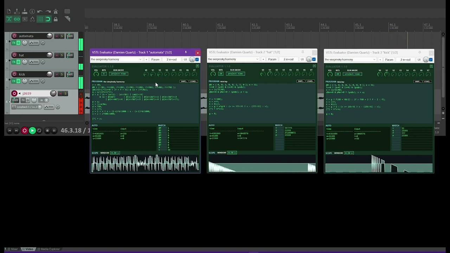
Task: Click the Save project icon
Action: (25, 12)
